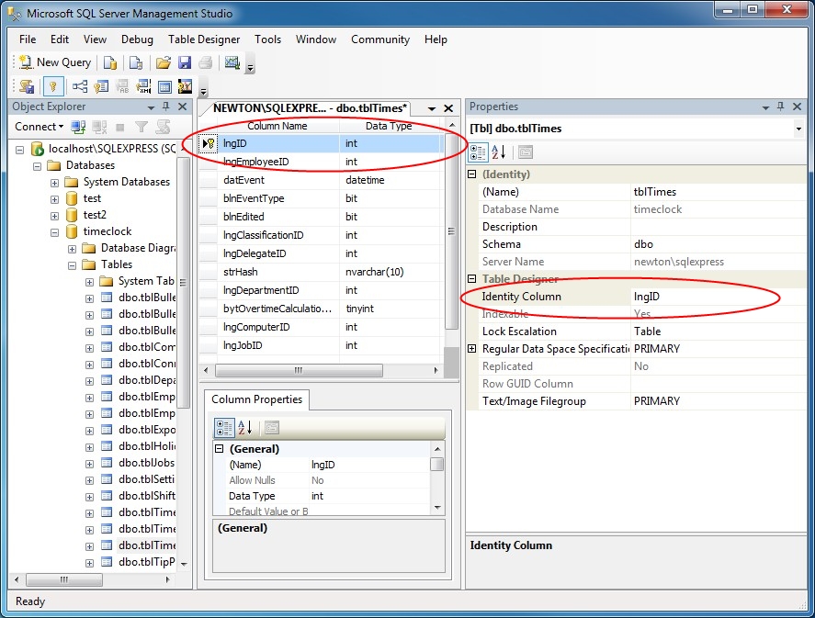Image resolution: width=815 pixels, height=618 pixels.
Task: Click the Open File toolbar icon
Action: (164, 62)
